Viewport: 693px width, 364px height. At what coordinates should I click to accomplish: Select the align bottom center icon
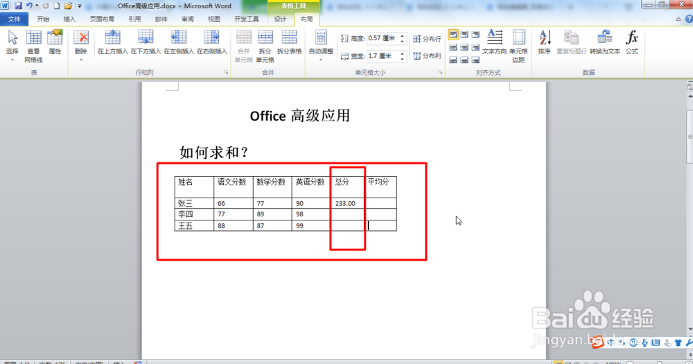[x=464, y=59]
